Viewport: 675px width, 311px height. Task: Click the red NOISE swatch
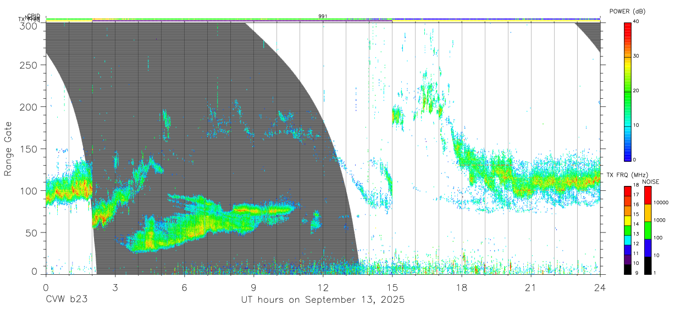[648, 195]
